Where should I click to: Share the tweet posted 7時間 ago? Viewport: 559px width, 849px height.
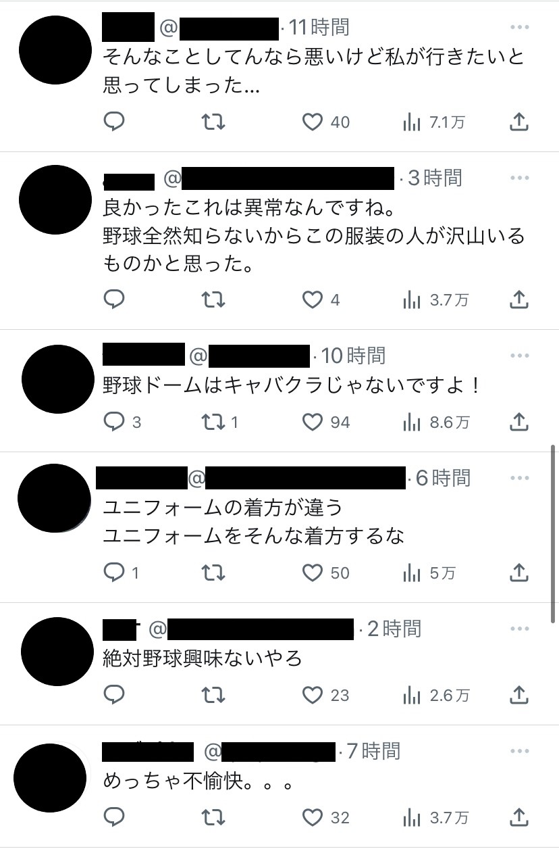tap(518, 818)
